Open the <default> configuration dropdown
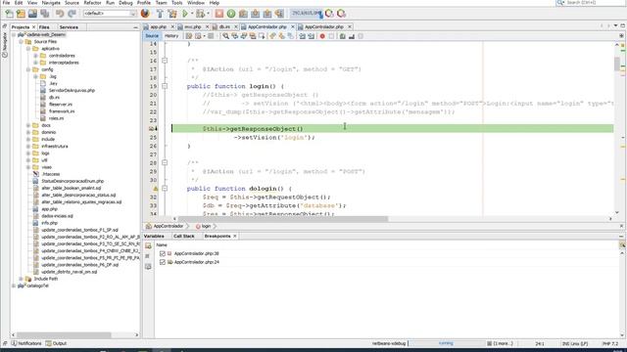This screenshot has height=352, width=627. click(x=110, y=14)
